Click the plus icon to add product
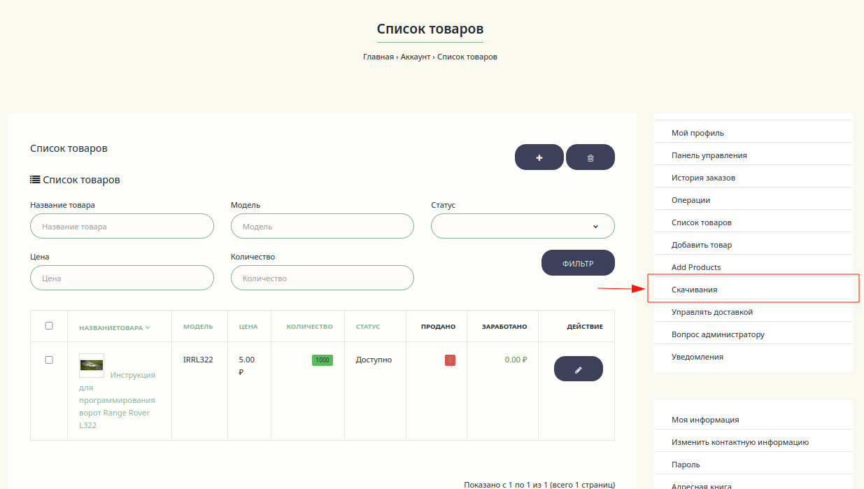This screenshot has width=864, height=489. tap(539, 157)
